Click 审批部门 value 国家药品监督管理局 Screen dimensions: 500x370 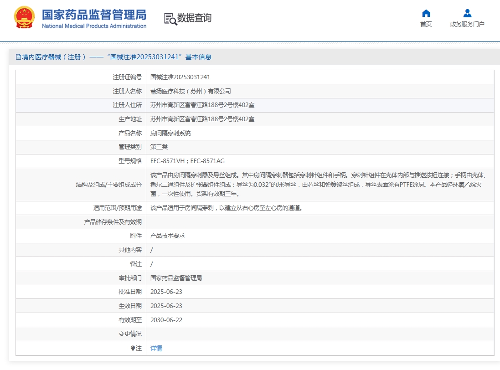[x=176, y=278]
